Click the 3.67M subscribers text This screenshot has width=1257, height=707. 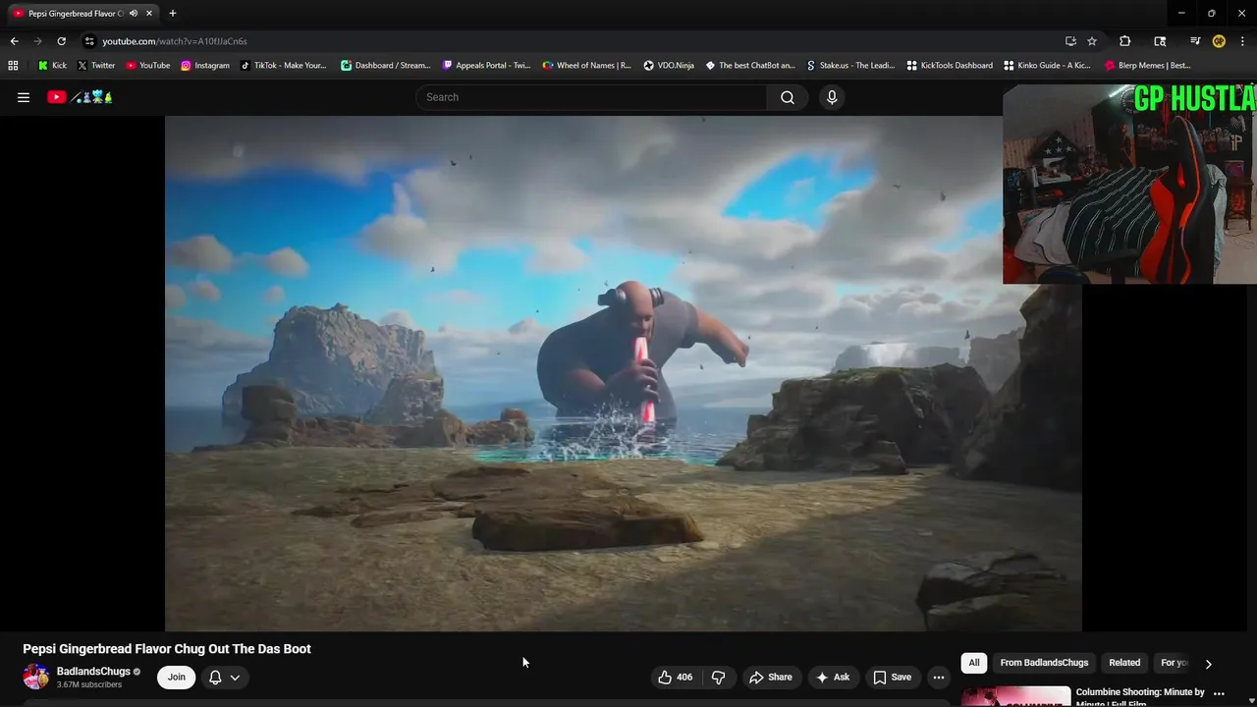89,684
